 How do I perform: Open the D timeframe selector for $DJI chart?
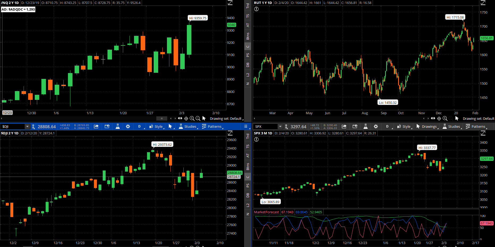point(140,127)
